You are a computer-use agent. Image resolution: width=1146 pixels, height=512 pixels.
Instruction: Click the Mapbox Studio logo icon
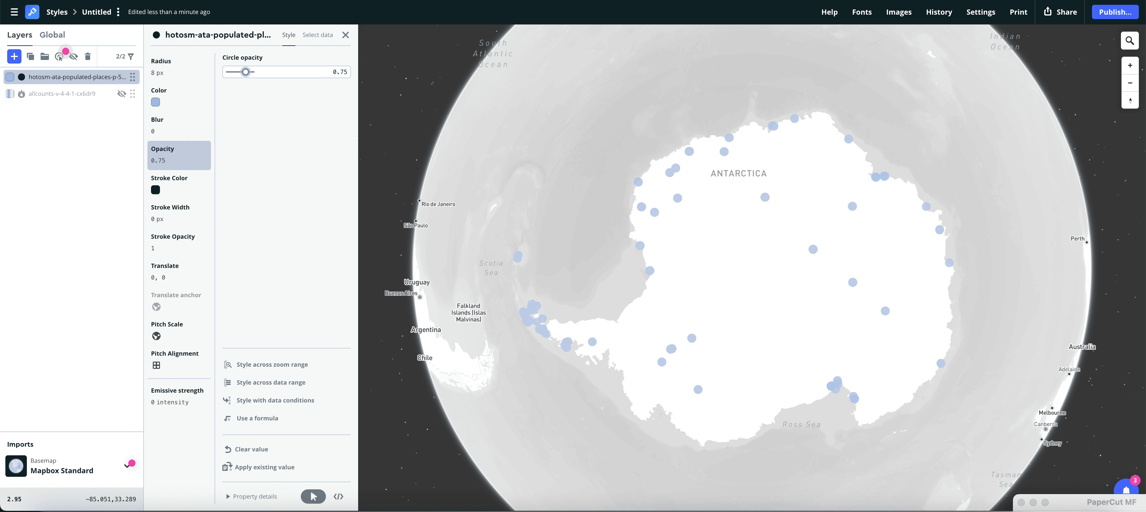pyautogui.click(x=33, y=12)
